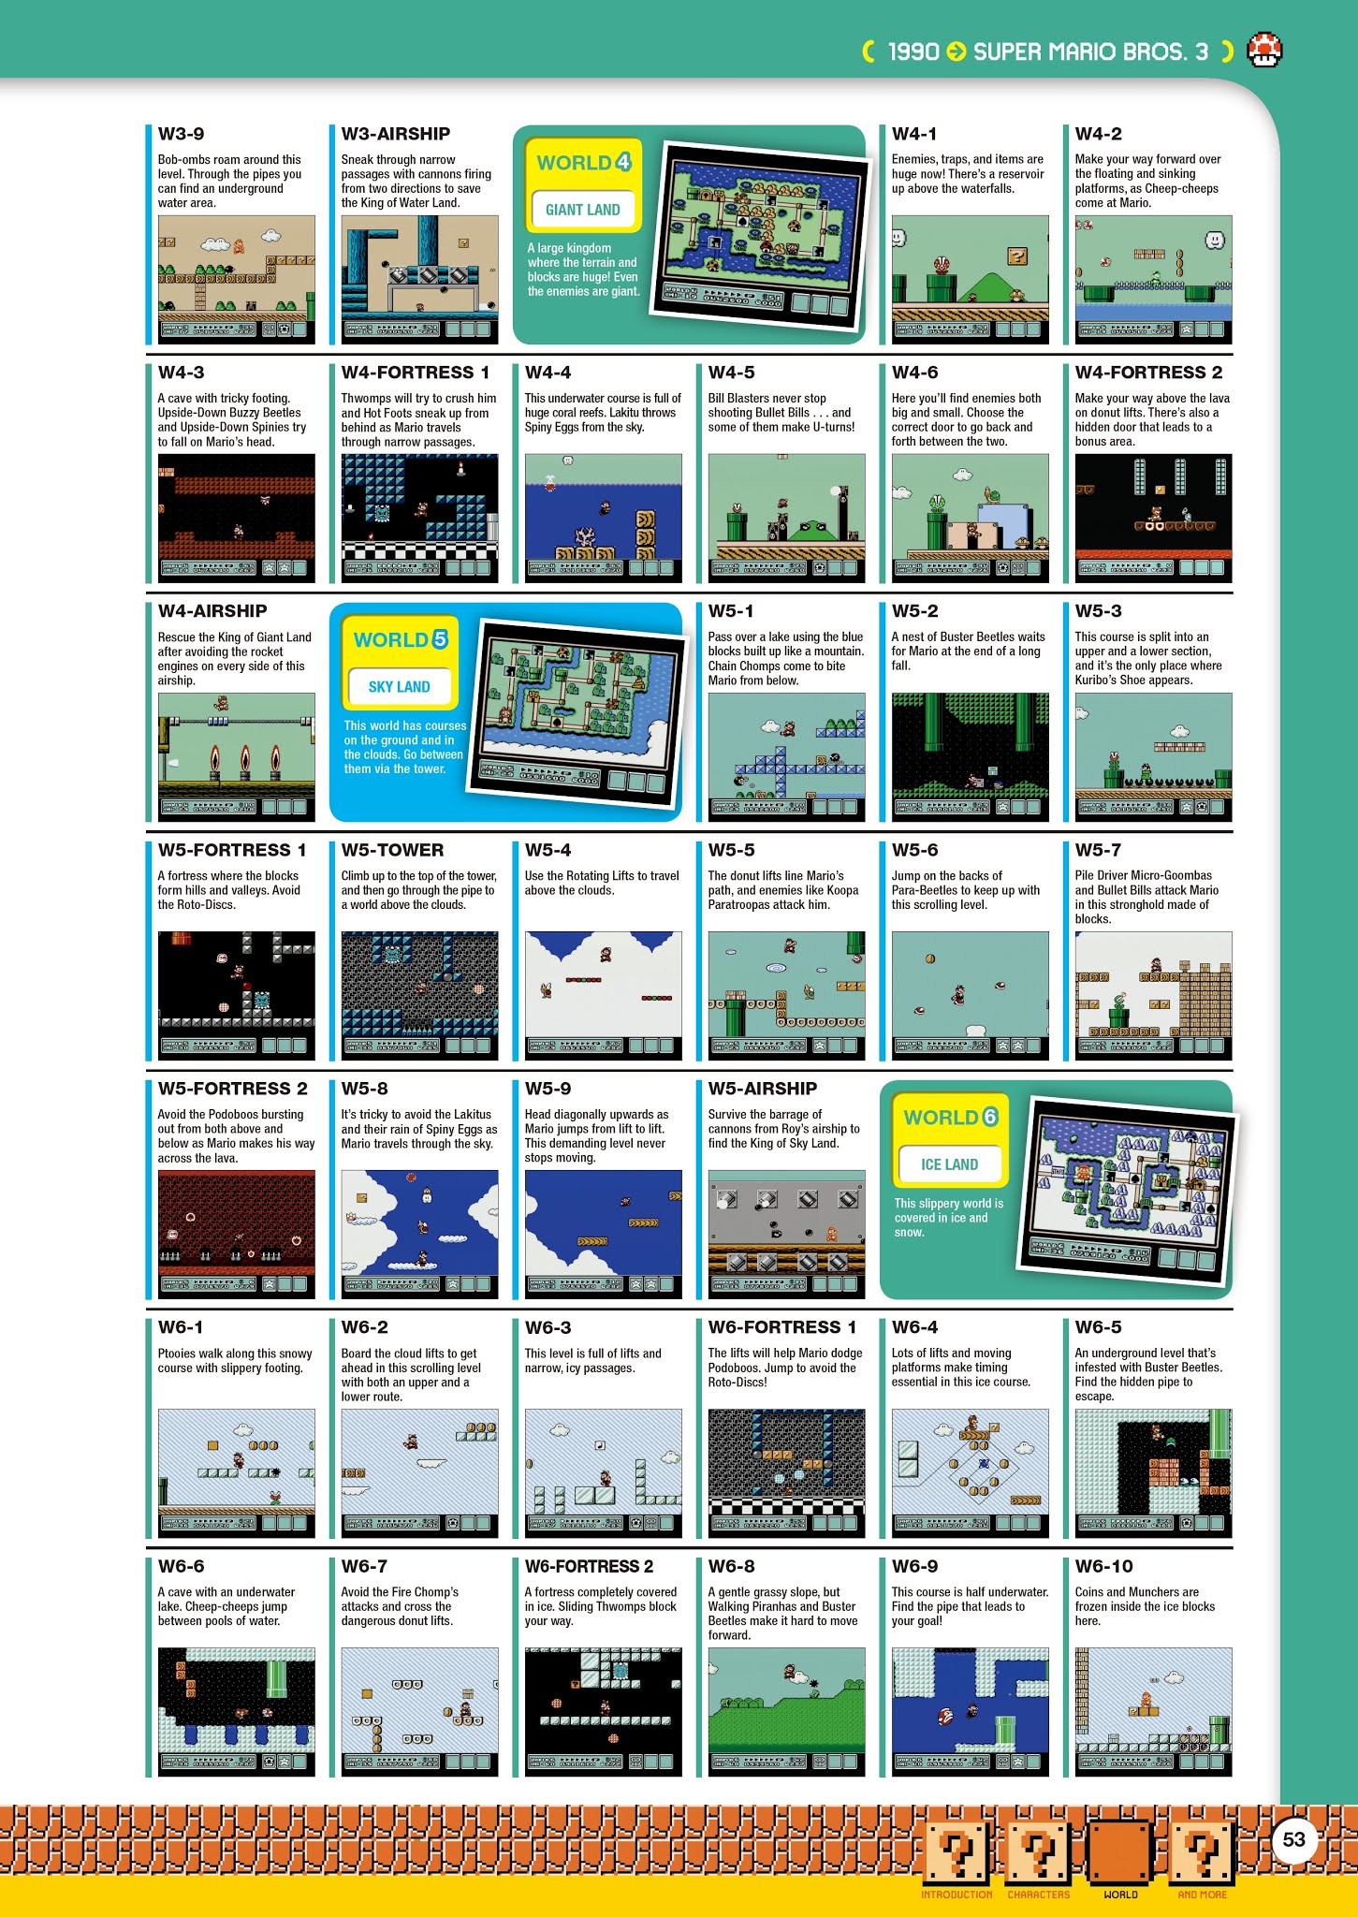Screen dimensions: 1358x1917
Task: Click the W5-AIRSHIP heading
Action: (763, 1089)
